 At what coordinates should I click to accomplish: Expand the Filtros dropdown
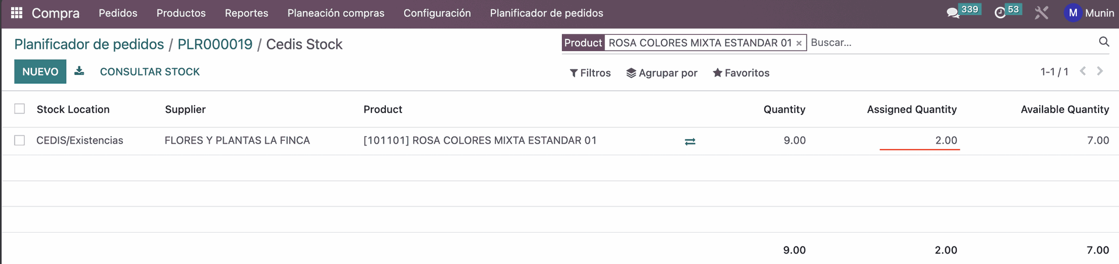[x=590, y=73]
